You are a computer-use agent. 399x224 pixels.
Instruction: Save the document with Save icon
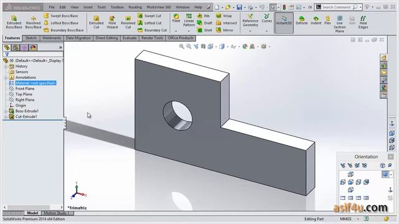coord(239,7)
